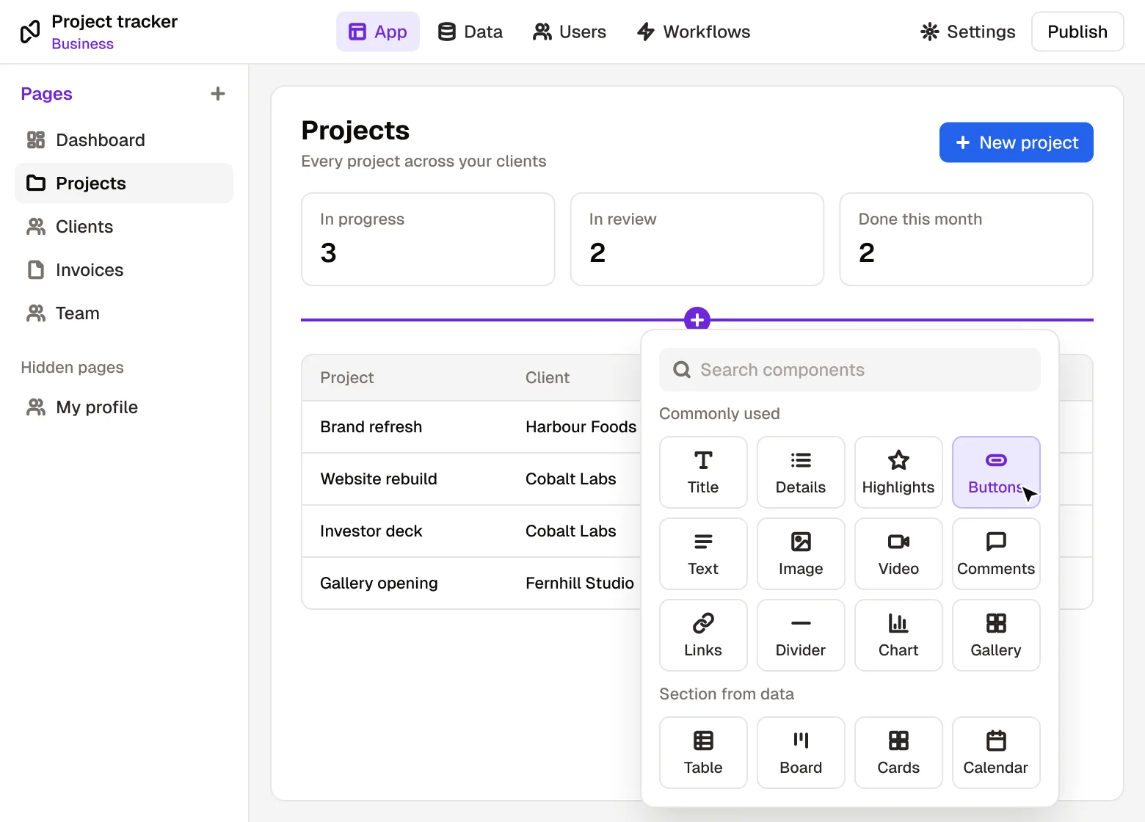This screenshot has width=1145, height=822.
Task: Add an Image component
Action: click(x=801, y=553)
